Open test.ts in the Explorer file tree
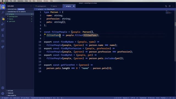 (11, 19)
